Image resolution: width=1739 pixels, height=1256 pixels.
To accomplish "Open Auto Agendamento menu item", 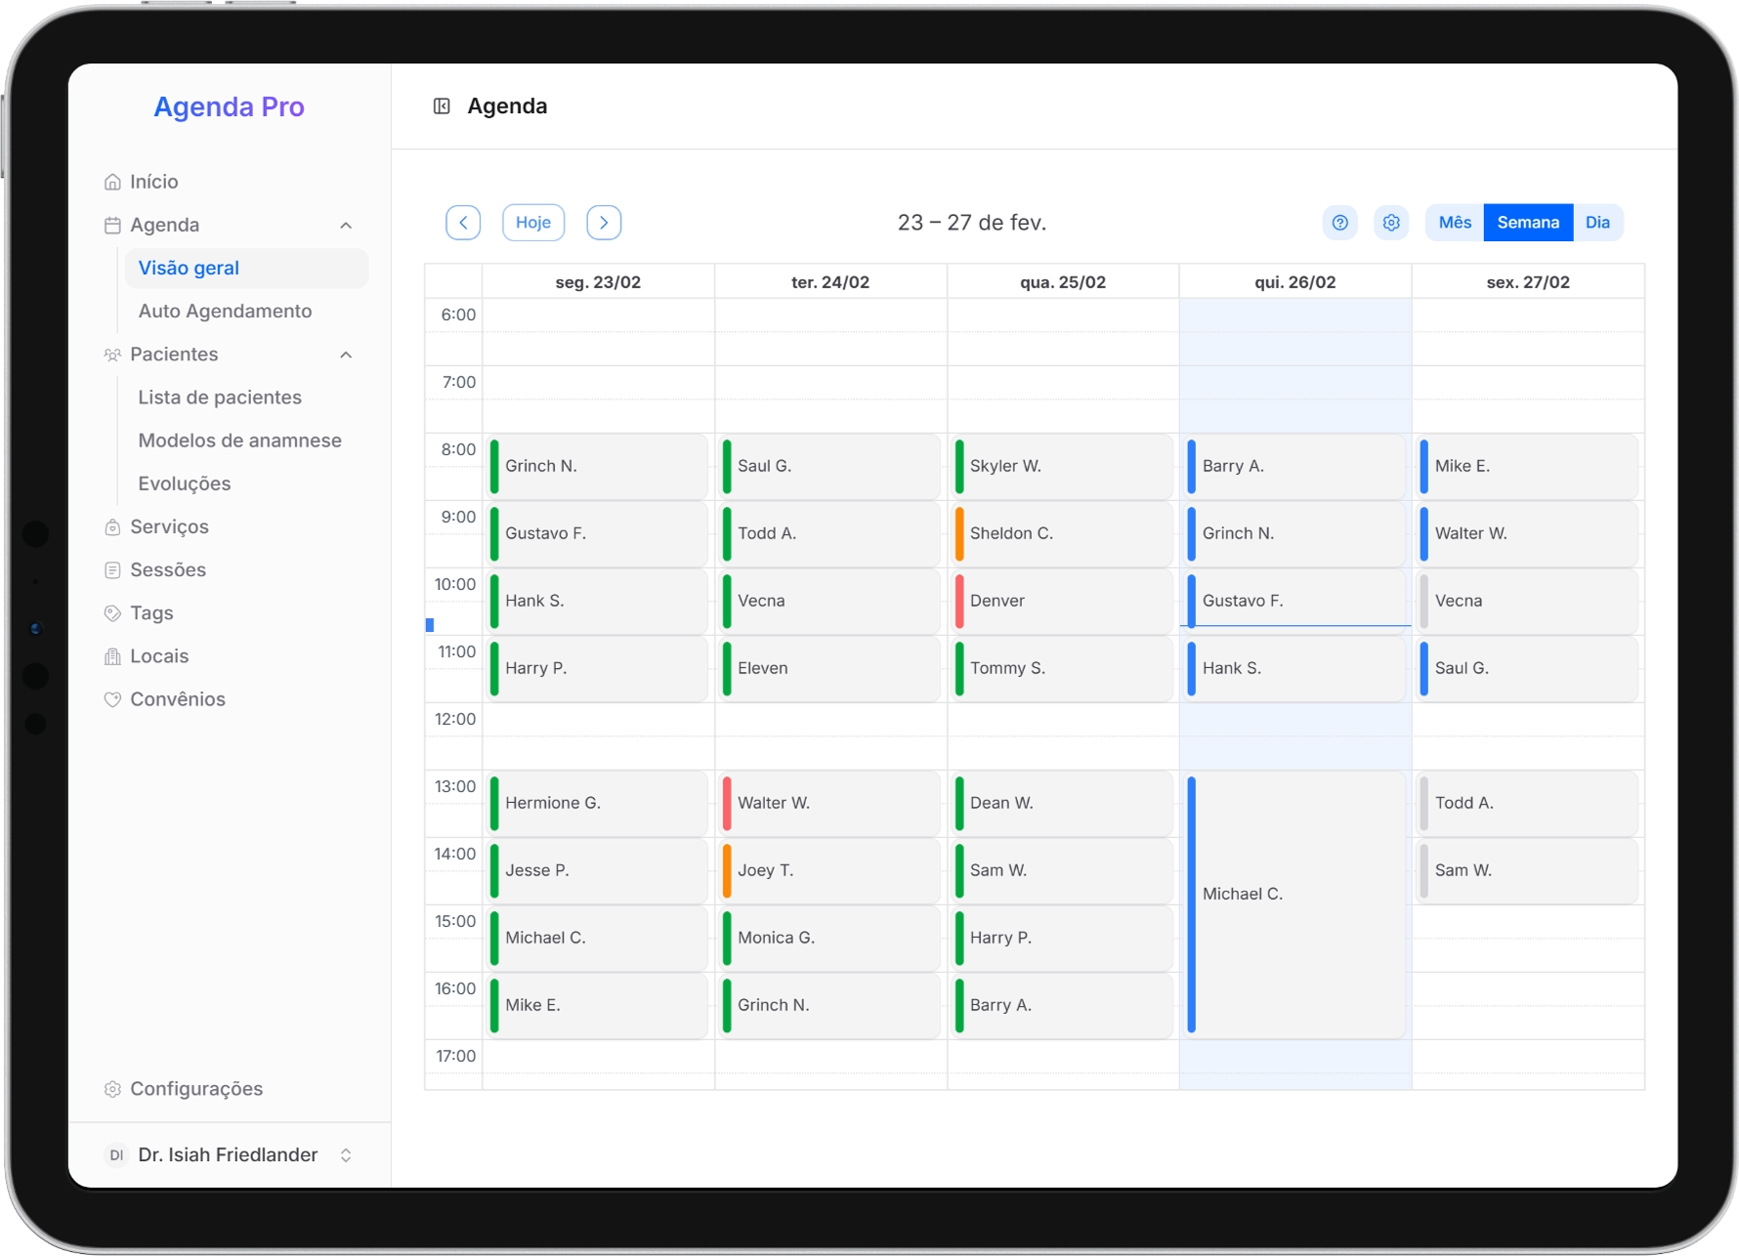I will point(225,312).
